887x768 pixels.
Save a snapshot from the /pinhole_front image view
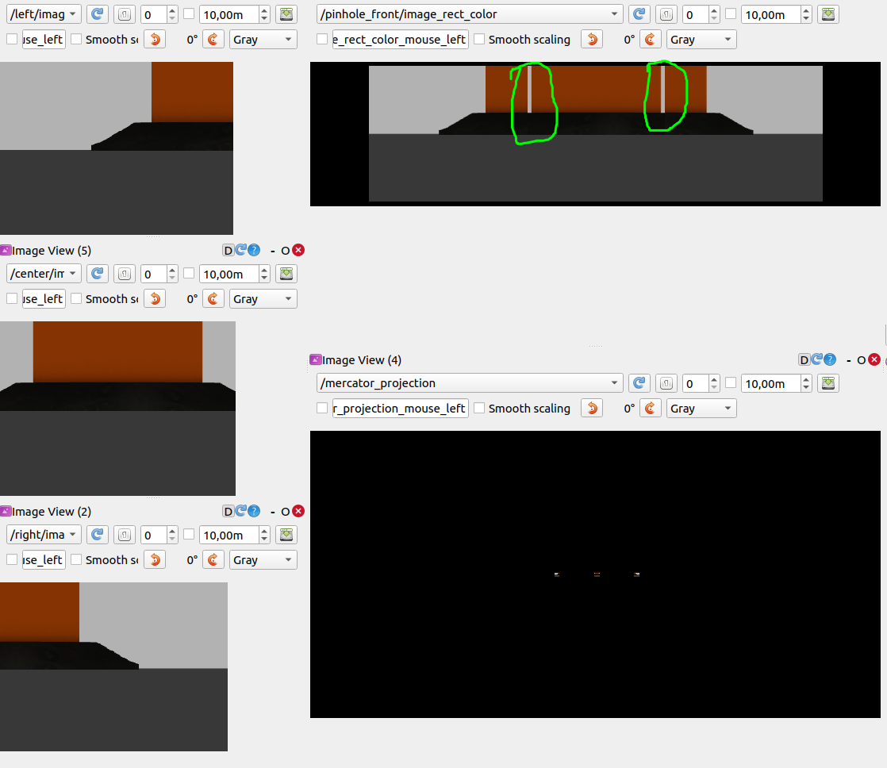pos(827,13)
